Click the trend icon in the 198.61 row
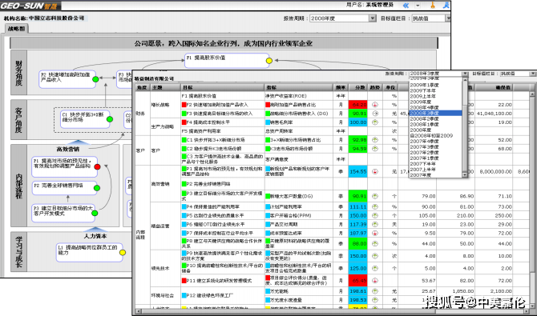537x316 pixels. [x=375, y=291]
